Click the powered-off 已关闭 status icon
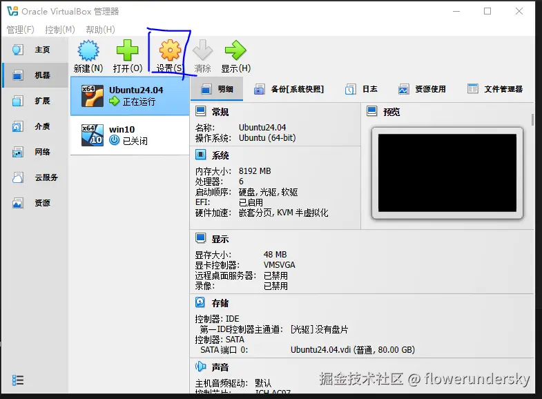The image size is (542, 399). point(115,140)
